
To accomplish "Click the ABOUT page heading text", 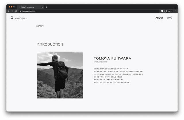I will (40, 26).
